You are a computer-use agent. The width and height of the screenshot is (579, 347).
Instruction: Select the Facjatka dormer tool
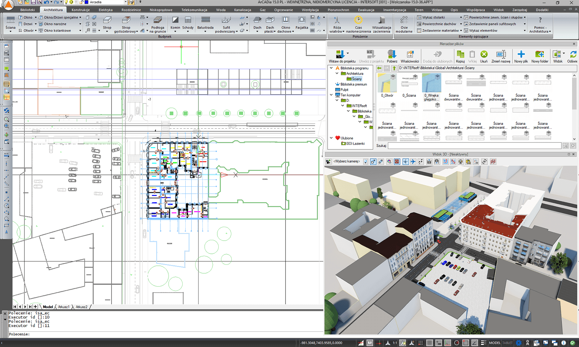pos(302,22)
